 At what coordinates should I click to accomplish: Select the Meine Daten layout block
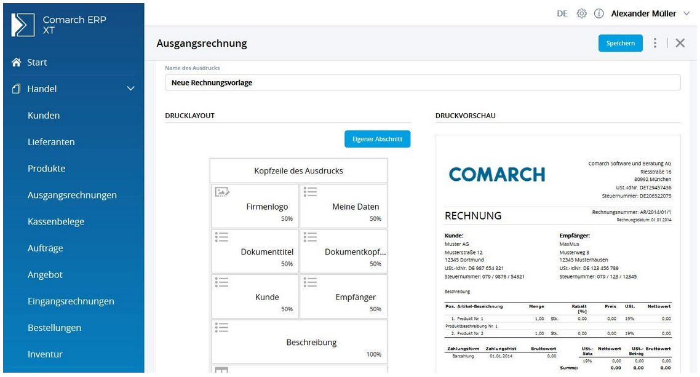click(x=343, y=206)
